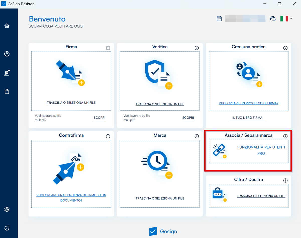Open the user profile sidebar icon

coord(7,54)
